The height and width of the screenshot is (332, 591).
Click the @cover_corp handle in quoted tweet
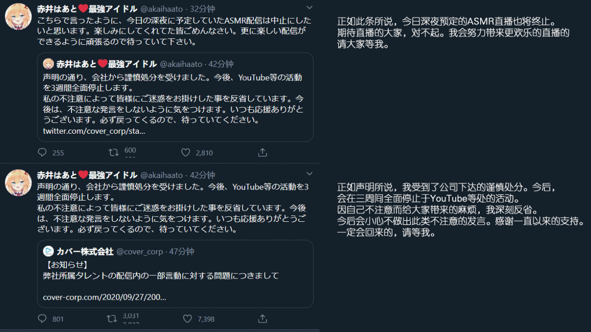pos(139,252)
